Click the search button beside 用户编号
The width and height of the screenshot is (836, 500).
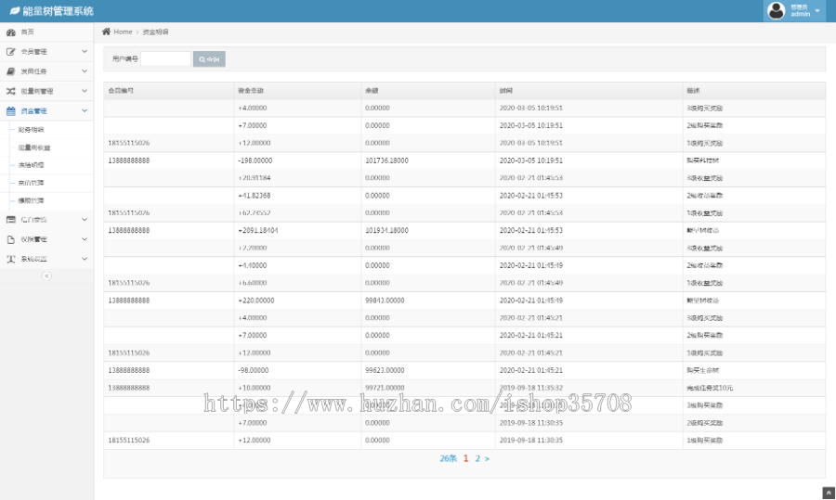[209, 59]
